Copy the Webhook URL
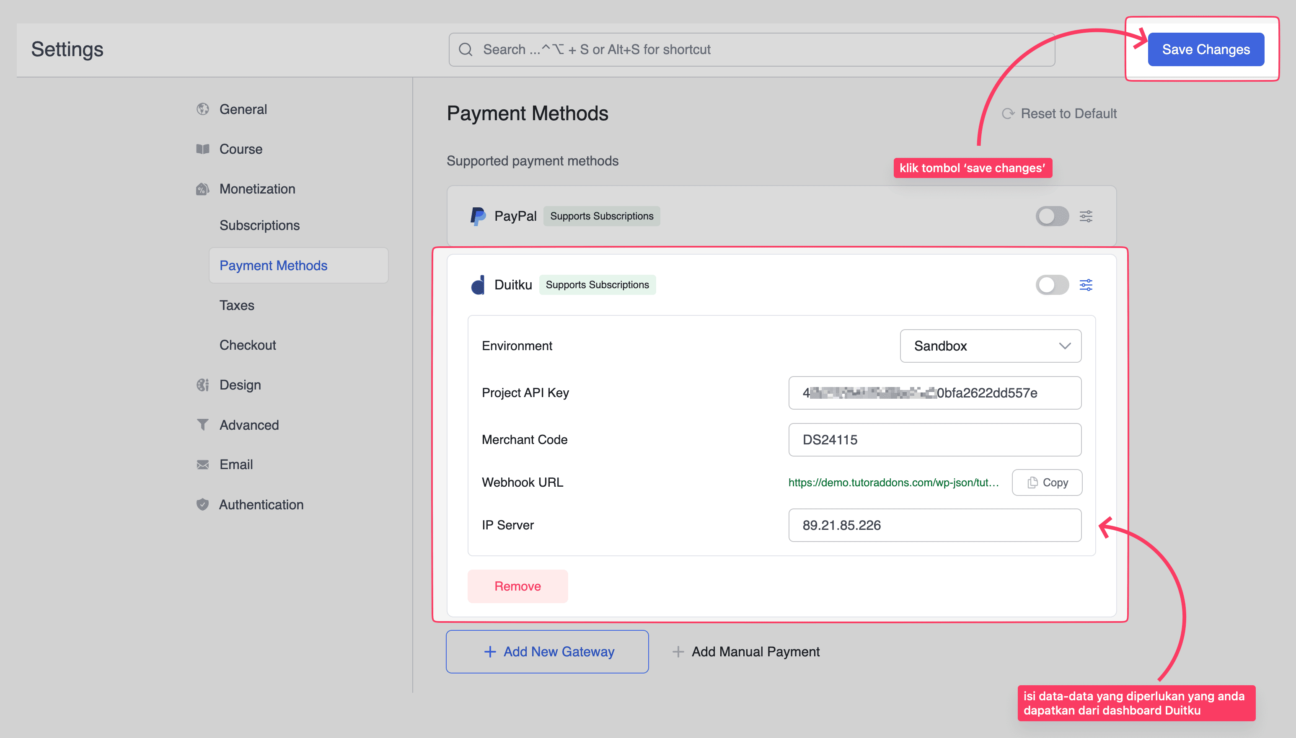 1047,483
